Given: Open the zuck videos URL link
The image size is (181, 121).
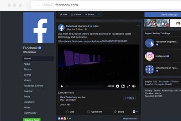Looking at the screenshot, I should (x=92, y=41).
